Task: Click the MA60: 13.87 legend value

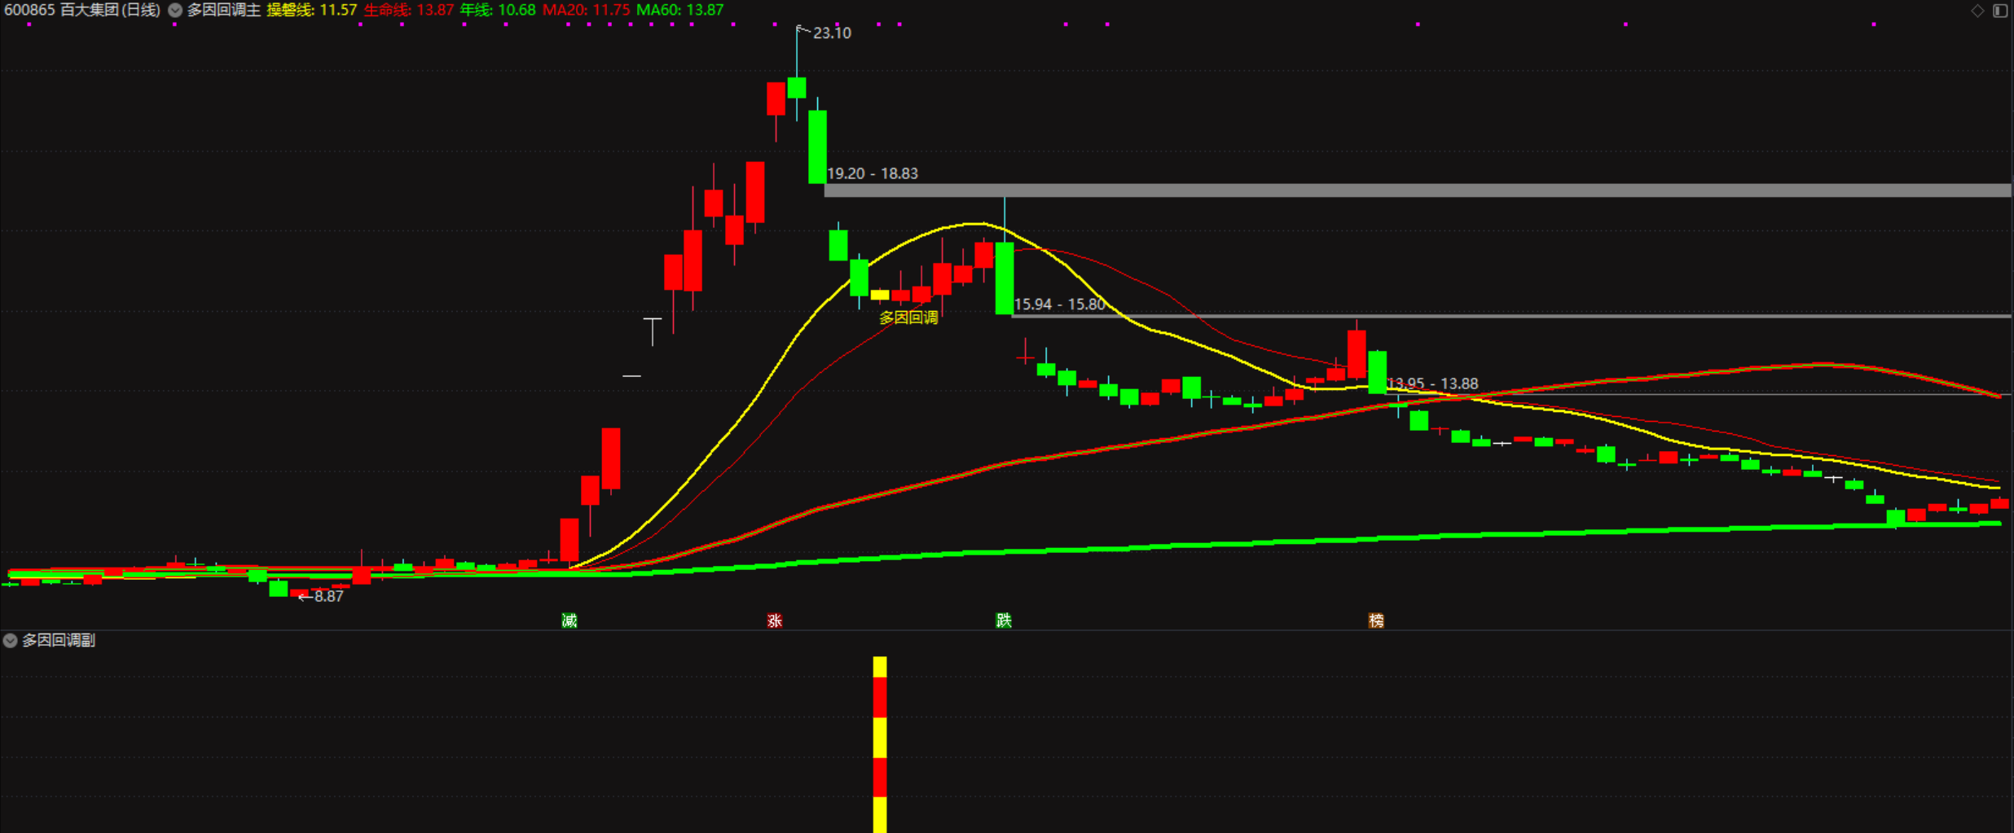Action: (x=680, y=11)
